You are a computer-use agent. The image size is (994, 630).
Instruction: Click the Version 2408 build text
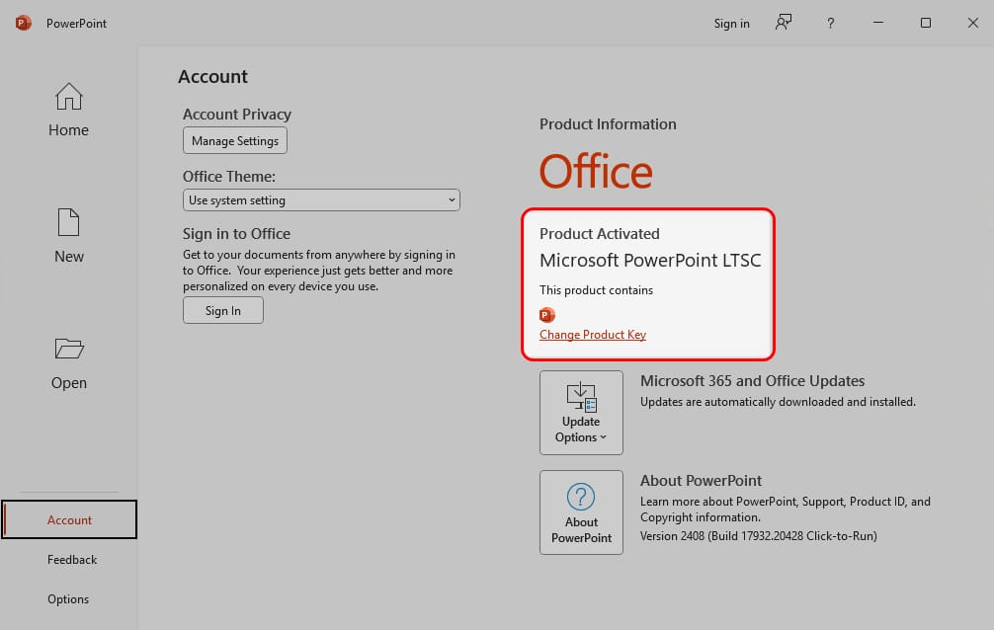[x=759, y=536]
